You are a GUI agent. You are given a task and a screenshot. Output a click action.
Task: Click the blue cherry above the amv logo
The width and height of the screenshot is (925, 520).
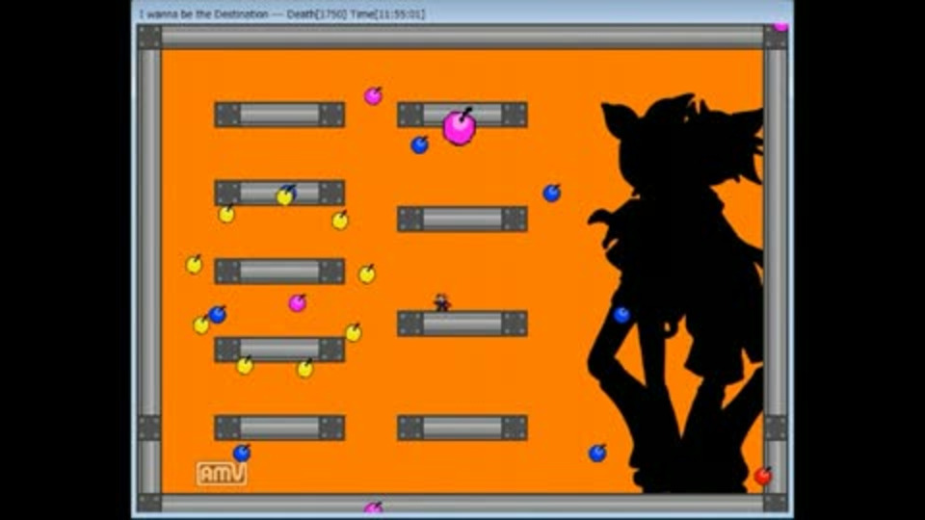(242, 453)
